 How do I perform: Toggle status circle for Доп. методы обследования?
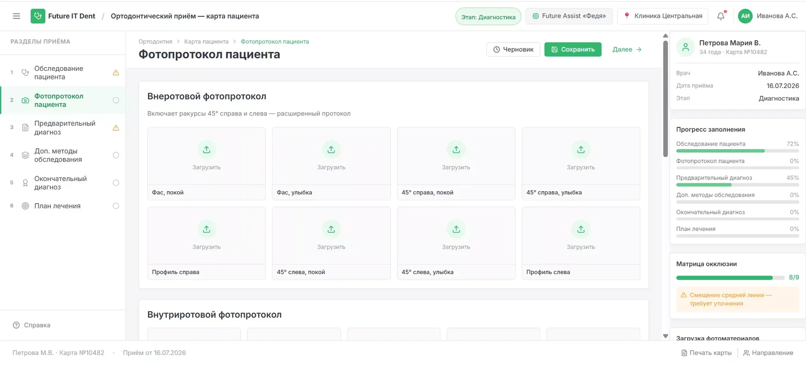click(x=116, y=155)
